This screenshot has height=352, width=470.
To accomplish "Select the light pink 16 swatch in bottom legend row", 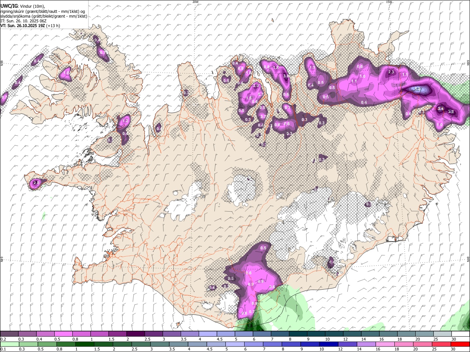I will pos(386,344).
